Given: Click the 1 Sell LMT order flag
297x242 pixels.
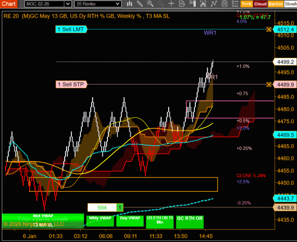Looking at the screenshot, I should tap(71, 29).
